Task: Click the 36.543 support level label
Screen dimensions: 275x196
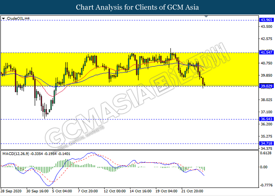Action: tap(266, 119)
